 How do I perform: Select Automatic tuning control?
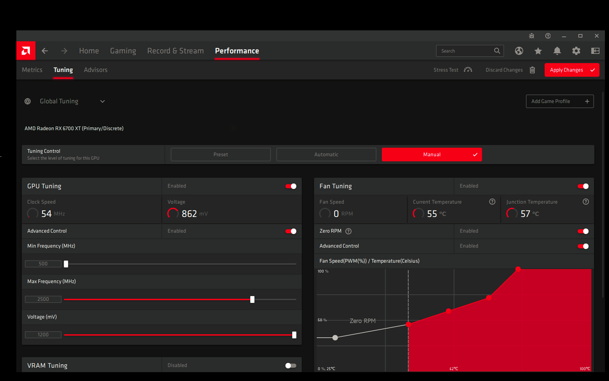(x=326, y=155)
